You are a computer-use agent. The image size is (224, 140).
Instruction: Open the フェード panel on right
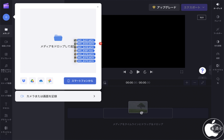(218, 19)
